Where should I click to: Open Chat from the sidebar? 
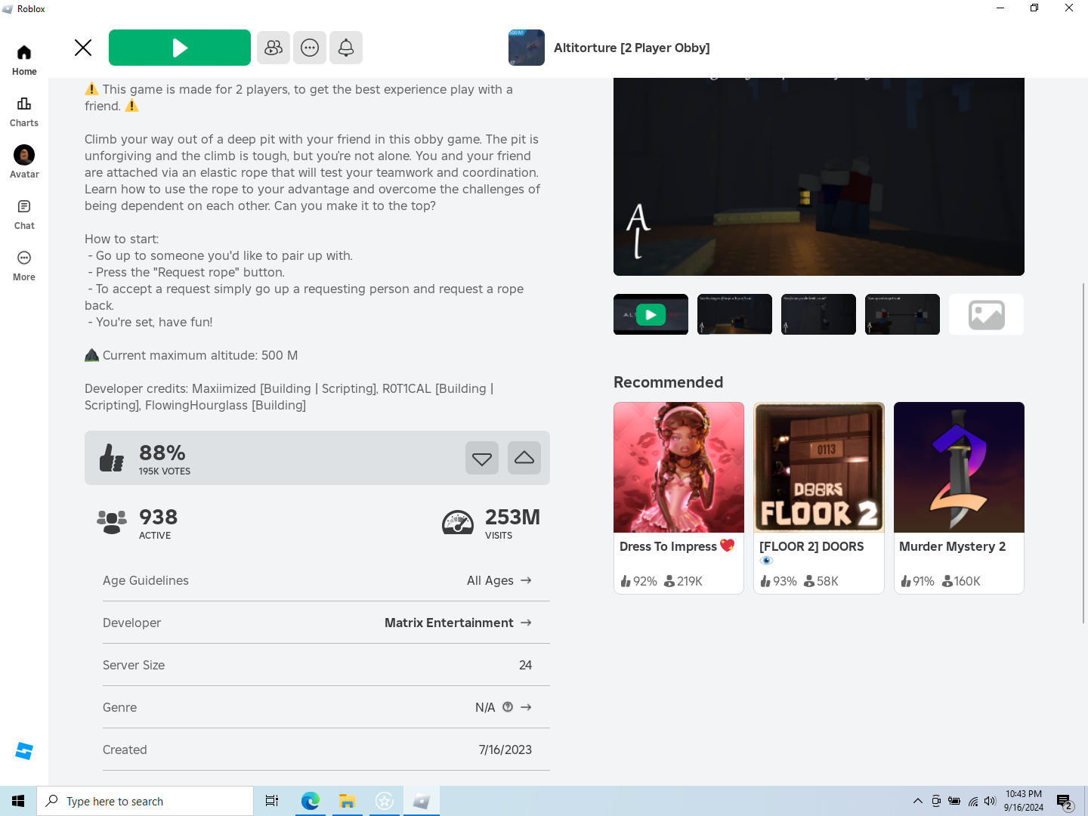(24, 214)
